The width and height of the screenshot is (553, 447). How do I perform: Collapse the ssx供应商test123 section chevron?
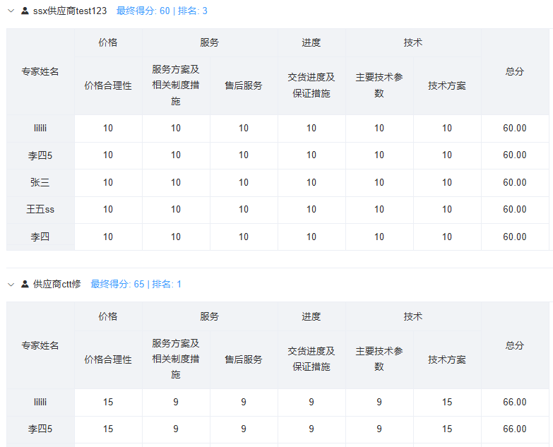pos(11,11)
